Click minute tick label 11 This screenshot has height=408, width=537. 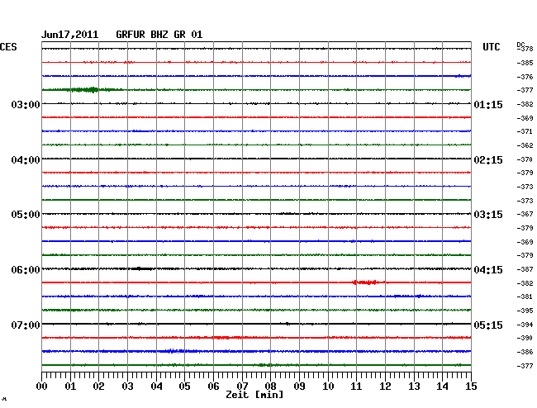click(x=356, y=386)
